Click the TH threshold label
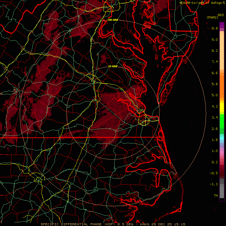 [216, 196]
